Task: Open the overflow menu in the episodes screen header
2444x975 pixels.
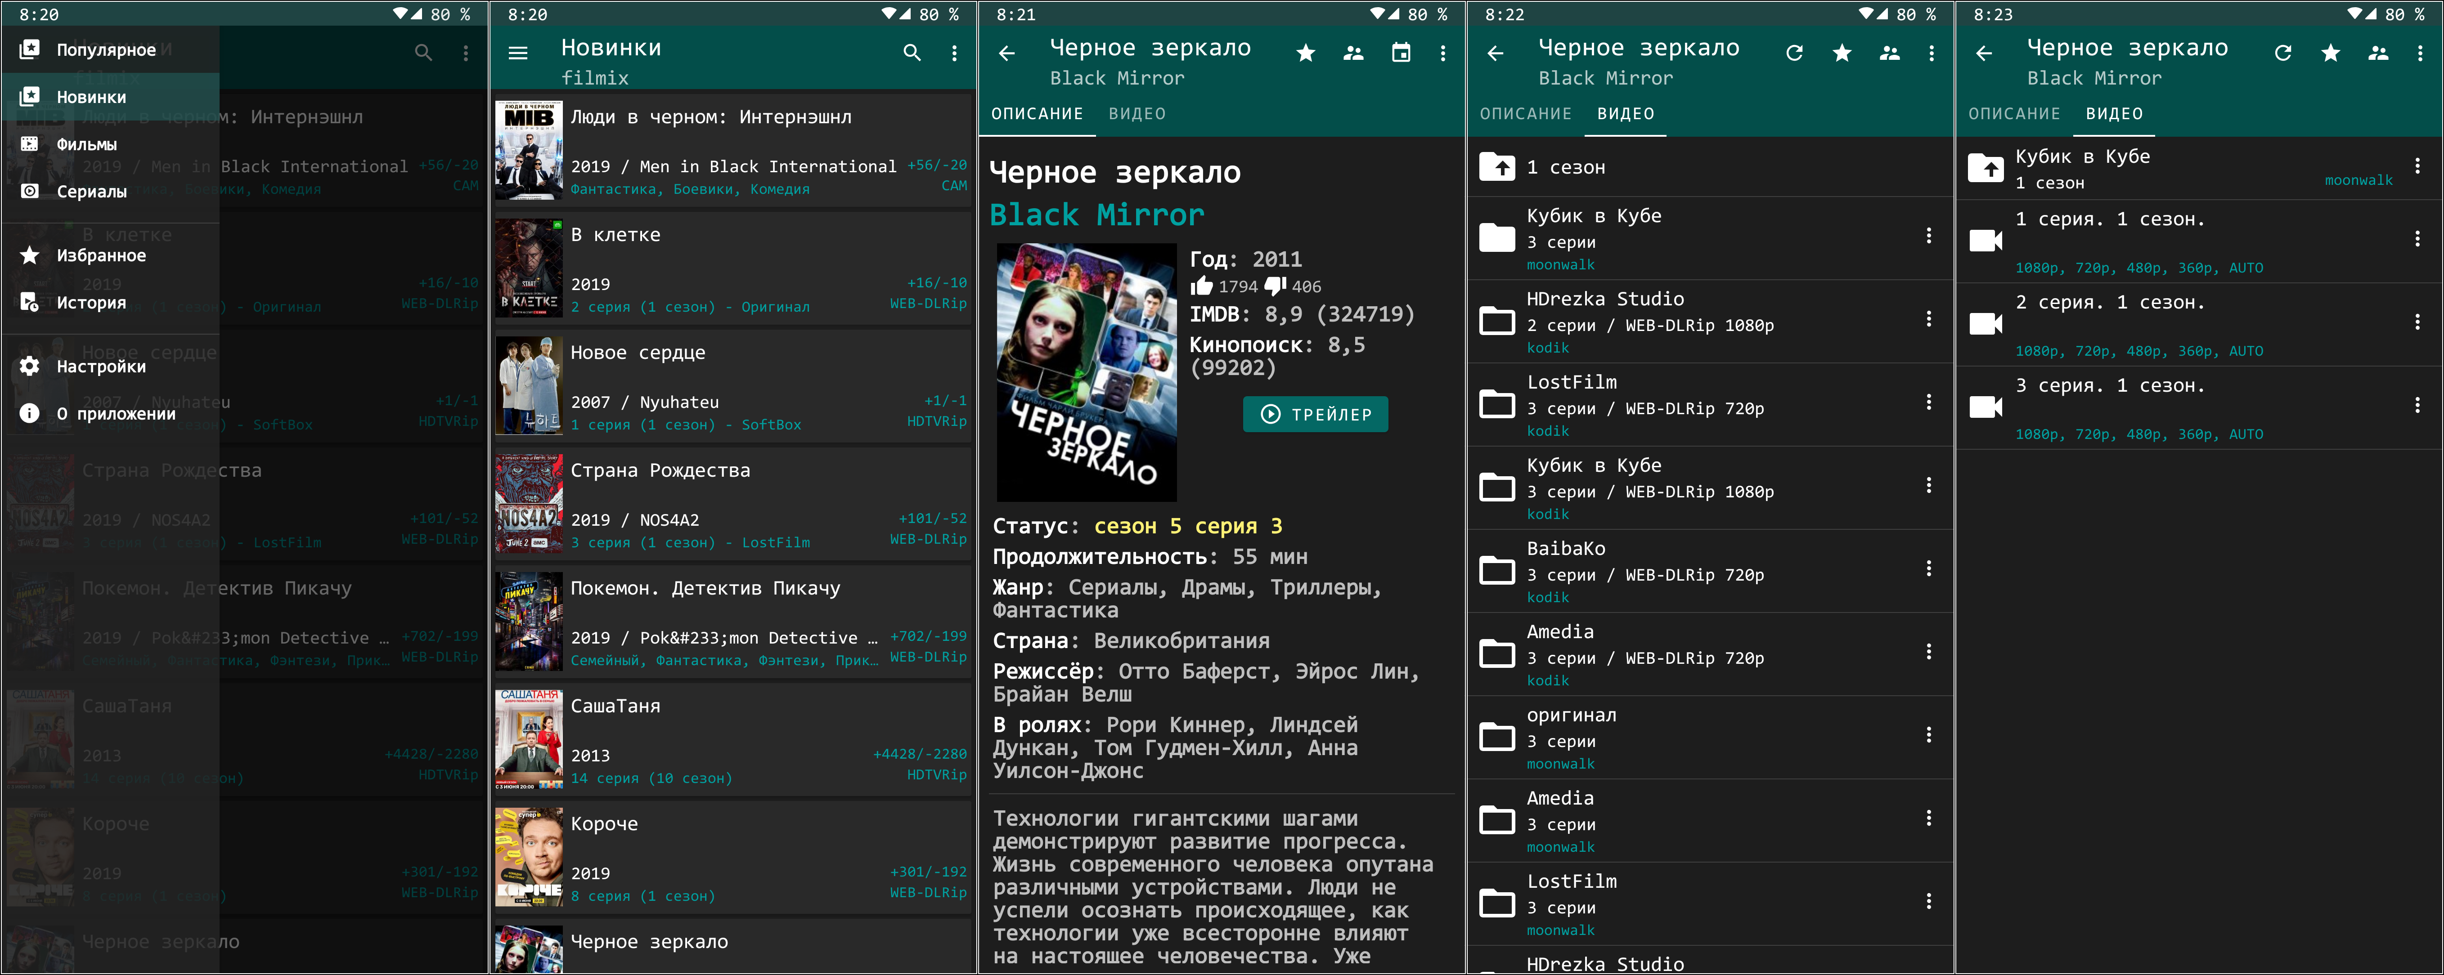Action: [2420, 53]
